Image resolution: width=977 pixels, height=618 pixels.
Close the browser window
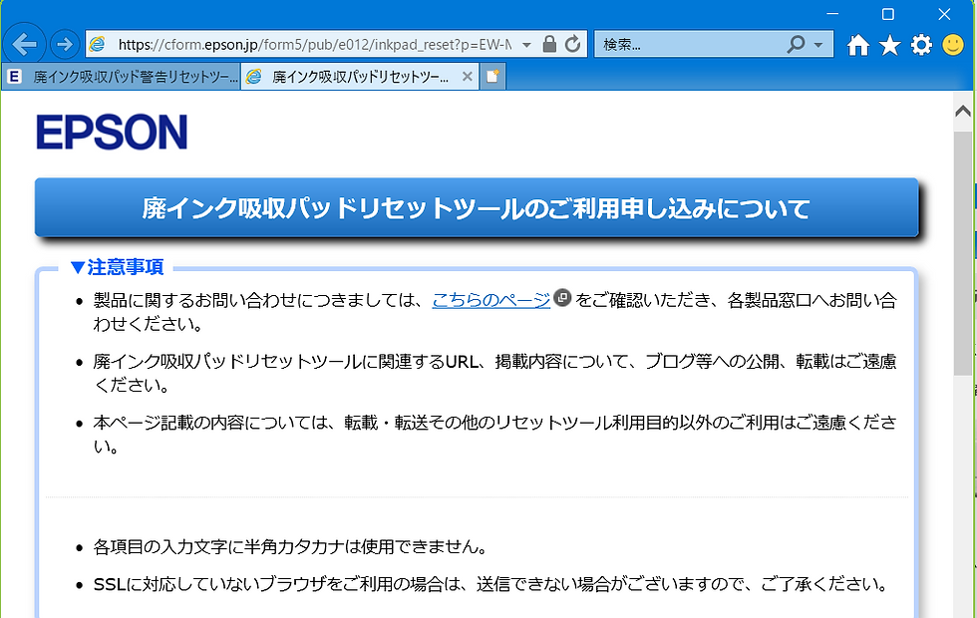coord(945,14)
